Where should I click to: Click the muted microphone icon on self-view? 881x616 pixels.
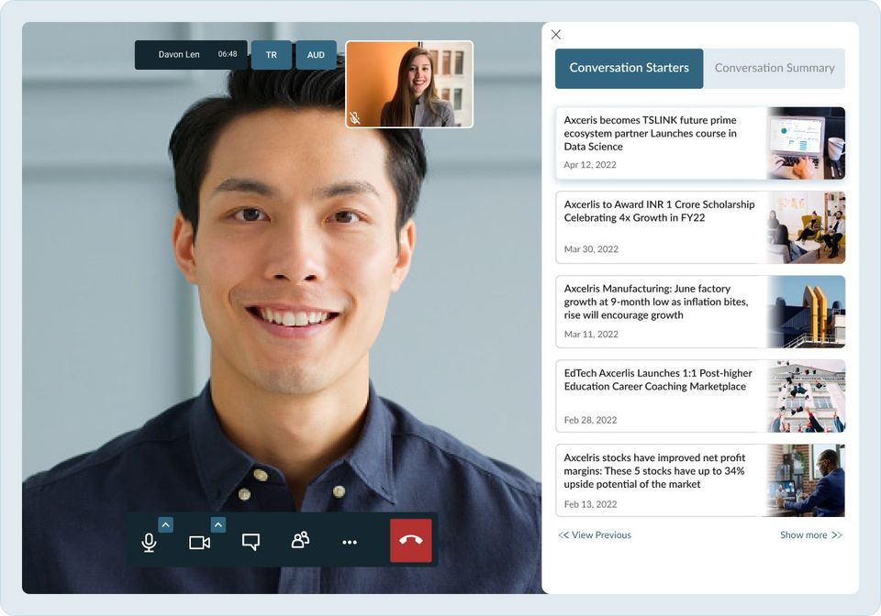tap(354, 118)
